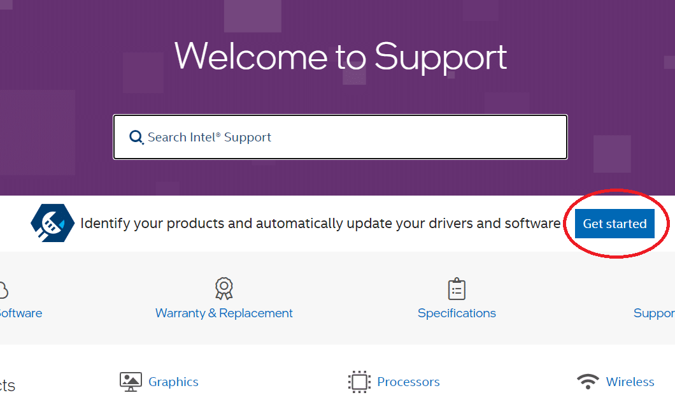Click the magnifying glass search icon
This screenshot has width=675, height=409.
pos(136,137)
